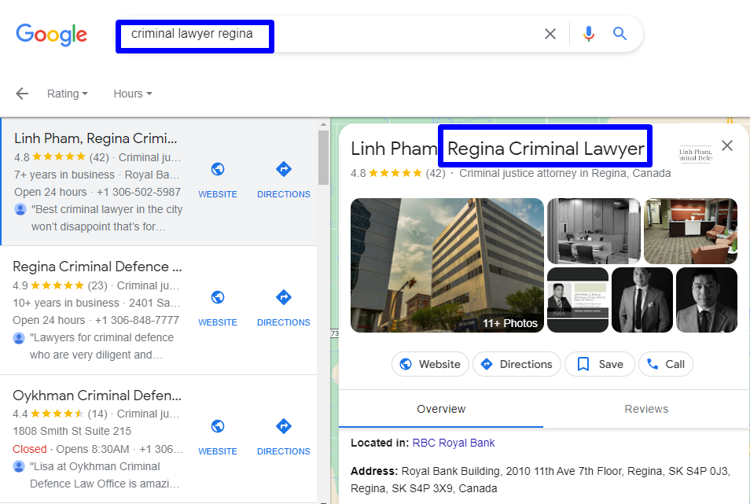750x504 pixels.
Task: Click the back arrow above results list
Action: pos(22,93)
